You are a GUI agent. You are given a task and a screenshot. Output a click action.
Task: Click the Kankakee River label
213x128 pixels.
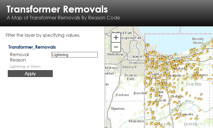pyautogui.click(x=182, y=105)
